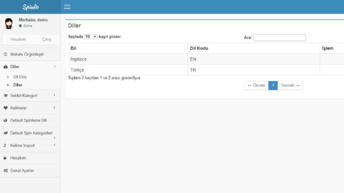The width and height of the screenshot is (344, 193).
Task: Click the Hesabım lock icon
Action: click(5, 158)
